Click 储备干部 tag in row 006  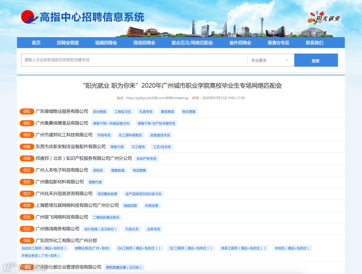tap(117, 147)
